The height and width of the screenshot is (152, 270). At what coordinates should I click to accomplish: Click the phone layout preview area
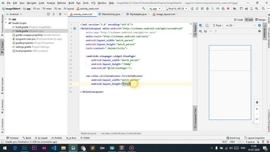230,83
